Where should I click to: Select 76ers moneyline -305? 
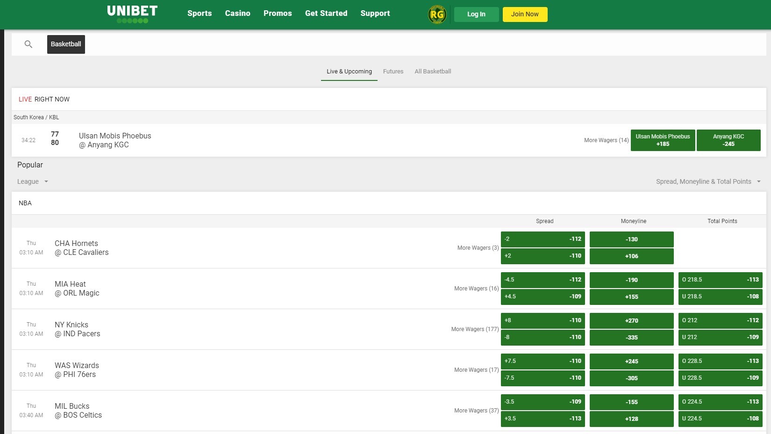632,378
